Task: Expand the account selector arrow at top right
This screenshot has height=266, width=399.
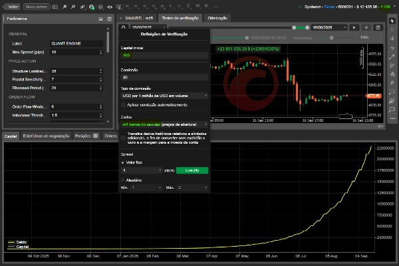Action: coord(394,7)
